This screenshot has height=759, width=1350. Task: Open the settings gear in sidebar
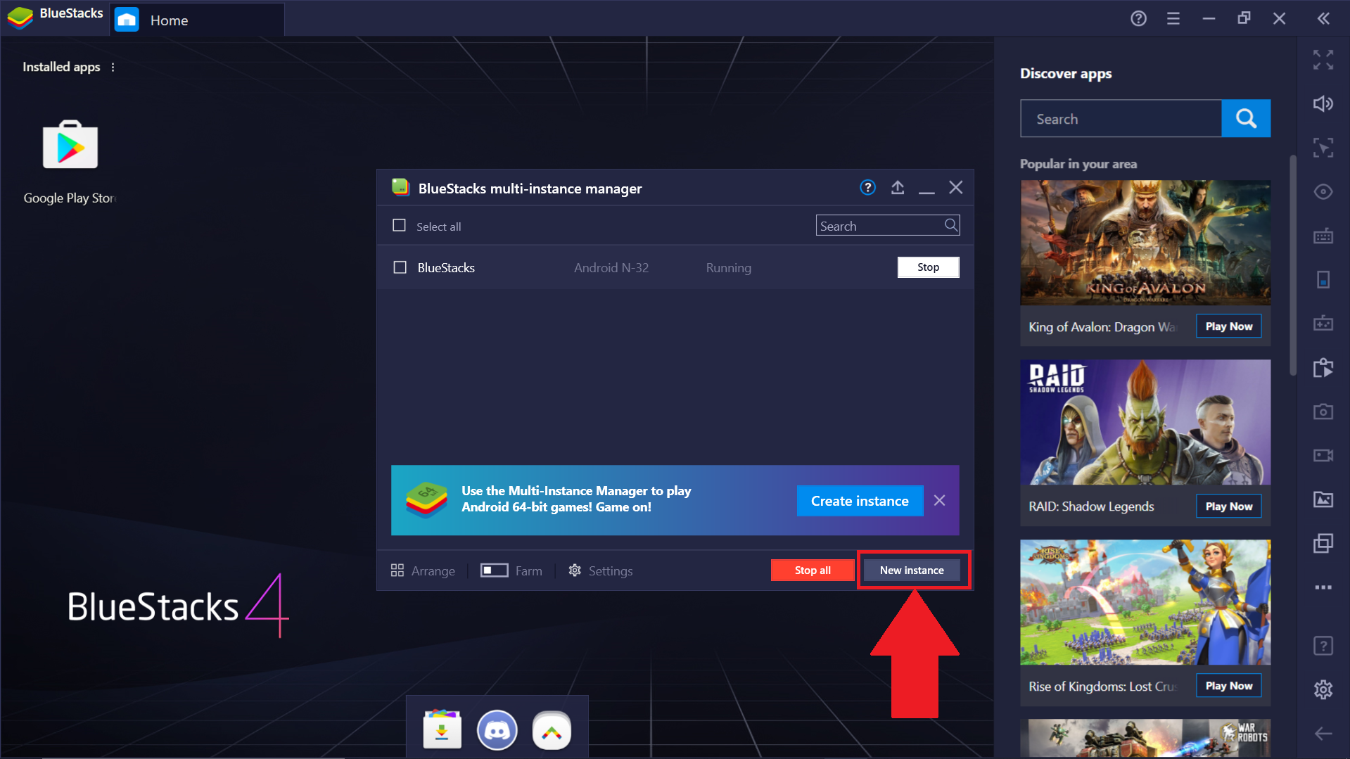1323,689
